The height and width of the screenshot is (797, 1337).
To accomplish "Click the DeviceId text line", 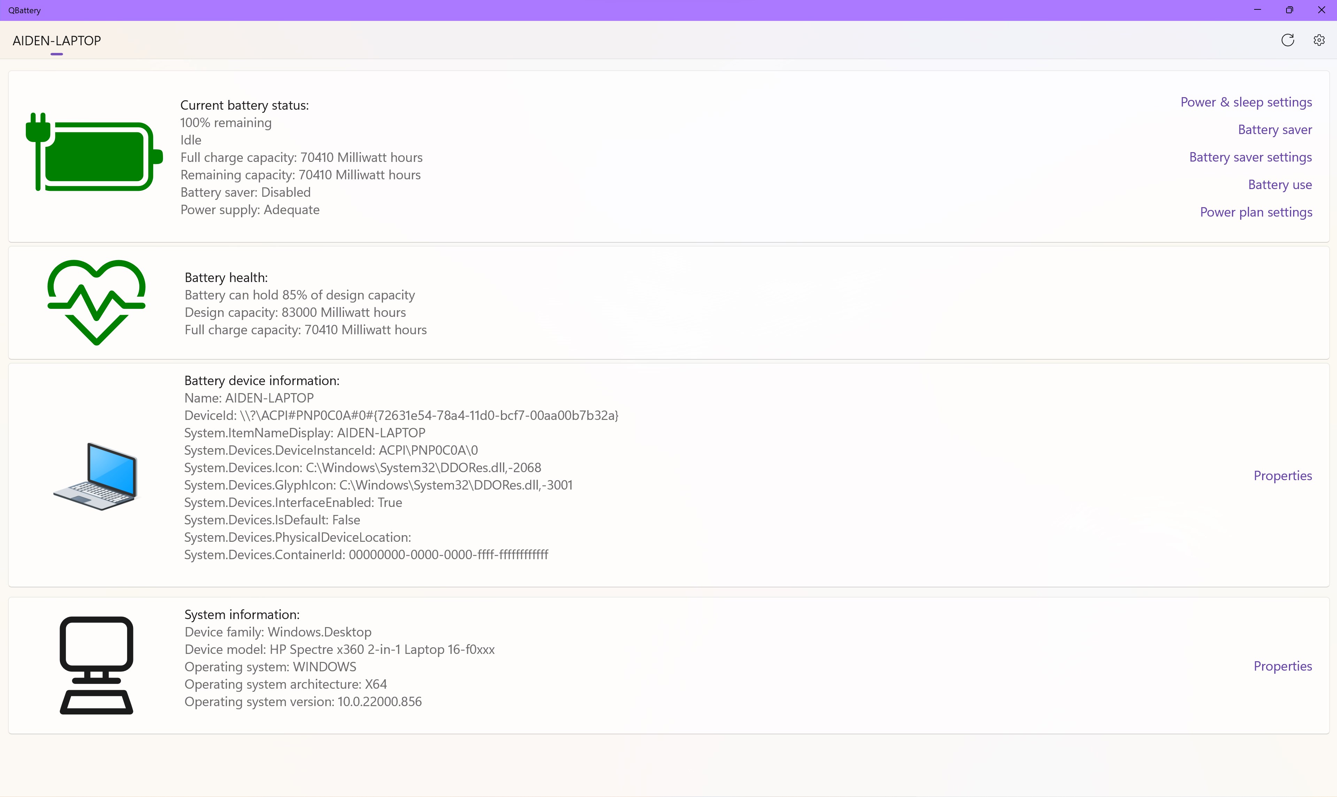I will click(x=401, y=415).
